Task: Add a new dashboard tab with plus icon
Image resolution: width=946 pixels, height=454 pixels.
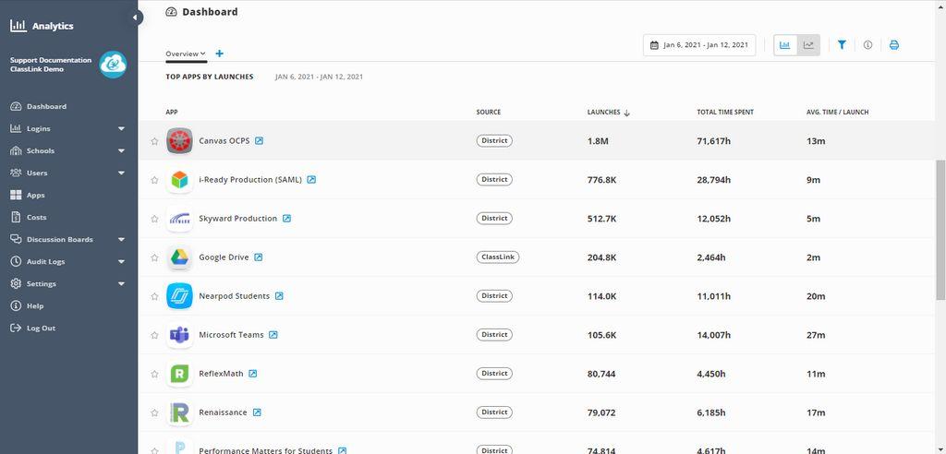Action: click(x=220, y=54)
